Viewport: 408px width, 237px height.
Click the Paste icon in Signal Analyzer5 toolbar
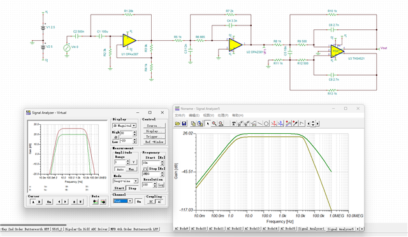200,124
